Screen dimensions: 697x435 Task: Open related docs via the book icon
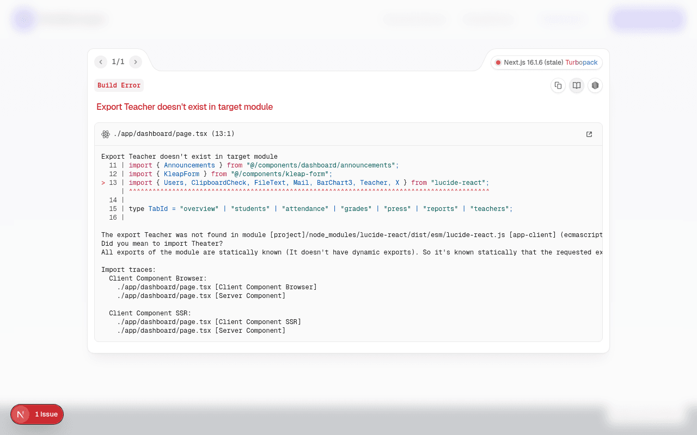[x=577, y=85]
